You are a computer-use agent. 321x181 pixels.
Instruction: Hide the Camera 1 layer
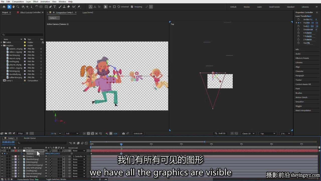(x=2, y=156)
